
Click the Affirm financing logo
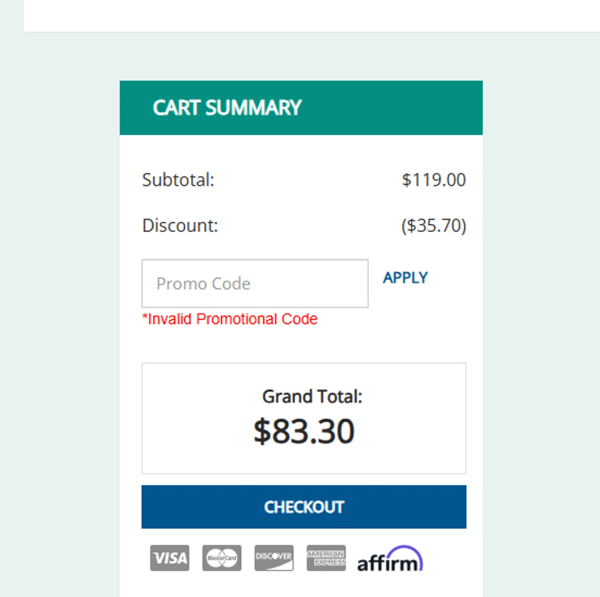390,559
